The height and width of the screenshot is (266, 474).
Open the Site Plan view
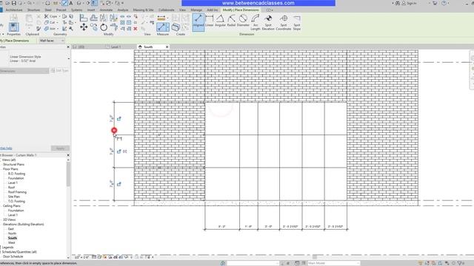coord(14,197)
